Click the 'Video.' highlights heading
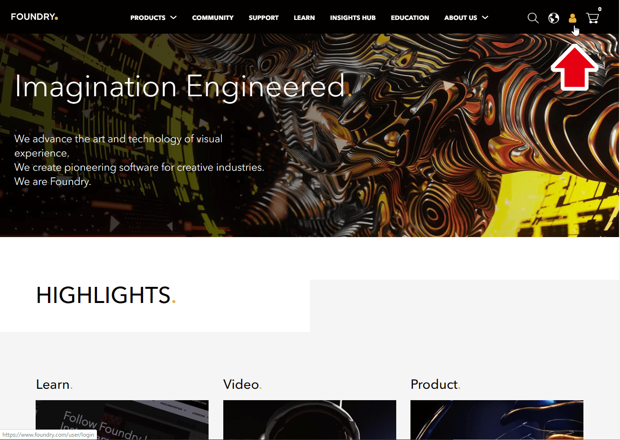The width and height of the screenshot is (620, 440). [242, 384]
